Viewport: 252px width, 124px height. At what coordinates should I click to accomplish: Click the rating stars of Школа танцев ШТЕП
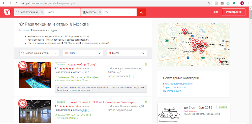coord(67,106)
